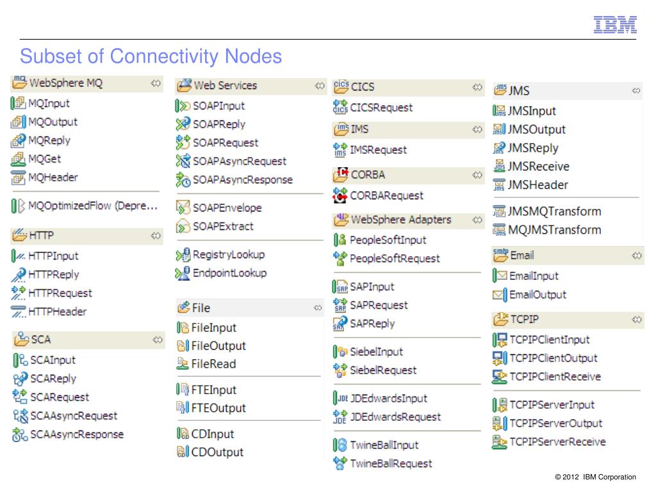
Task: Click the SCAAsyncRequest label
Action: [x=74, y=416]
